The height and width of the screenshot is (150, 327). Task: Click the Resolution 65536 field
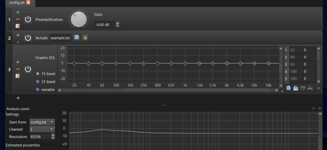click(x=40, y=136)
